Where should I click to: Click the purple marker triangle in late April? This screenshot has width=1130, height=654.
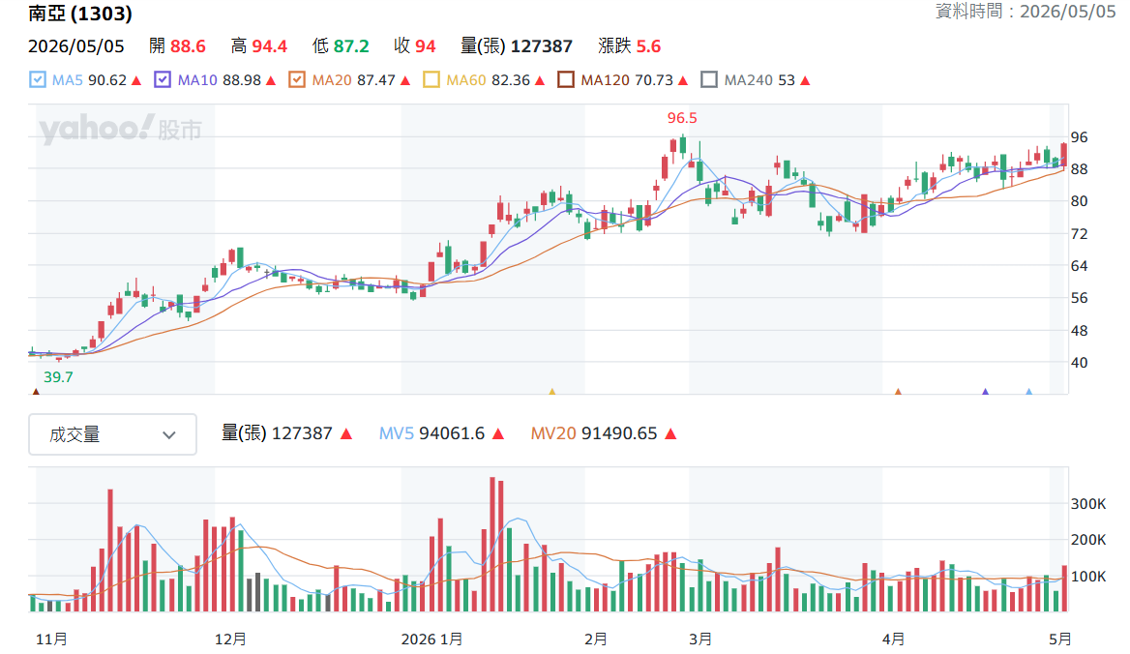point(985,391)
